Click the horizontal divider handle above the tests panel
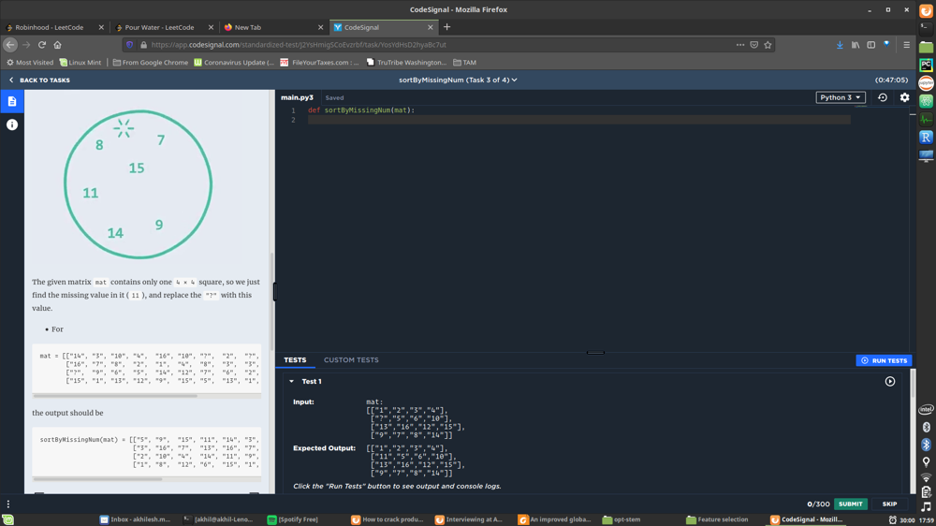 pyautogui.click(x=595, y=353)
